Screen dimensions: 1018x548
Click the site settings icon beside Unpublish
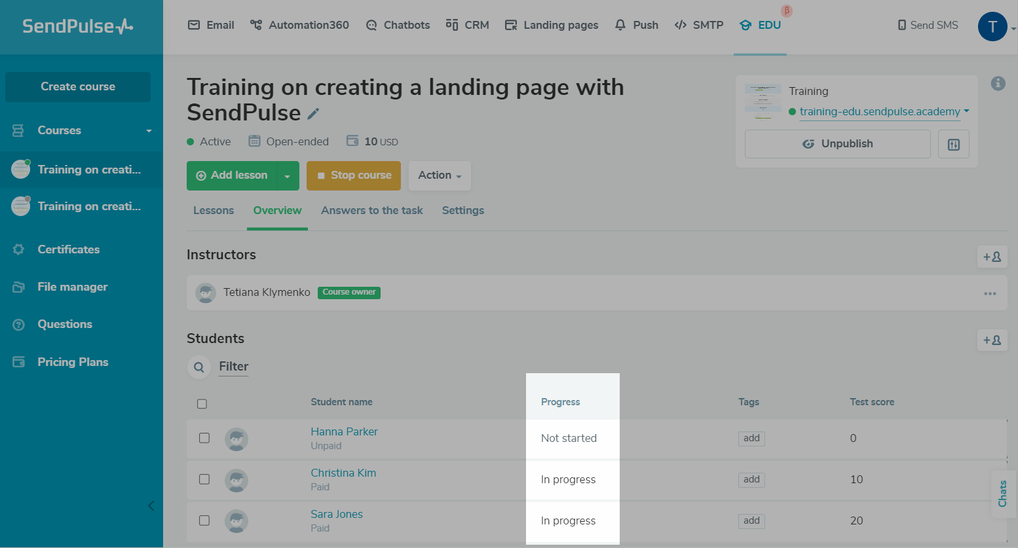click(954, 144)
